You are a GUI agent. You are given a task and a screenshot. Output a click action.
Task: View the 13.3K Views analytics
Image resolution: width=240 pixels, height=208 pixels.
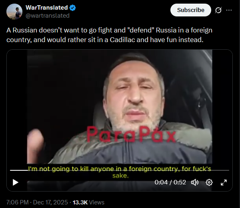(x=88, y=202)
